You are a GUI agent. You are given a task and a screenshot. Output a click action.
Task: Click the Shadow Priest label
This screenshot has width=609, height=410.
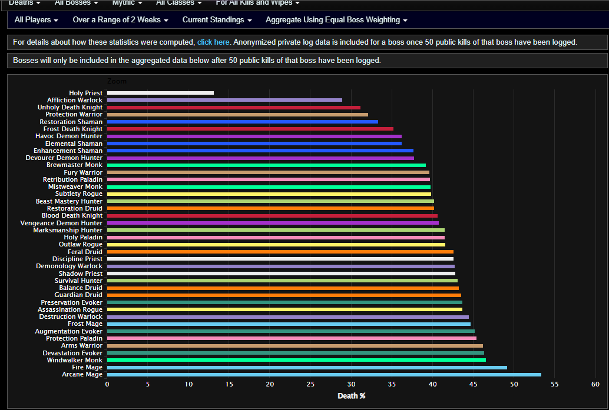(x=81, y=274)
